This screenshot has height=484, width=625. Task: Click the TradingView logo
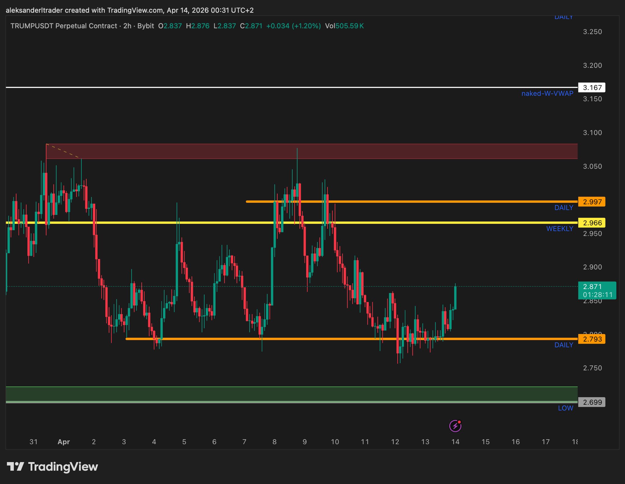pyautogui.click(x=52, y=467)
